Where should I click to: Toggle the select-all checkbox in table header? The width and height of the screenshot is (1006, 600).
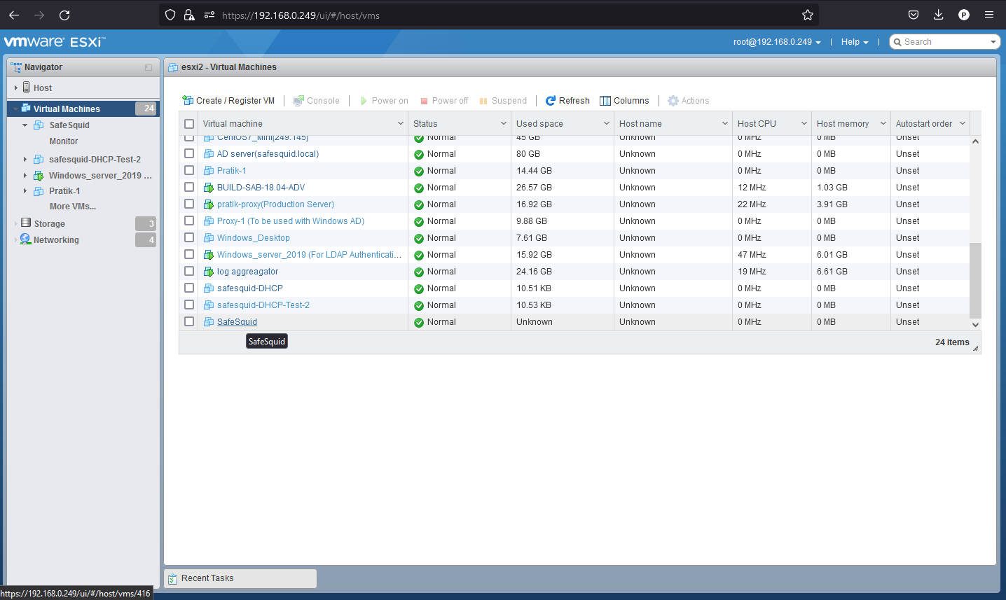click(x=189, y=124)
